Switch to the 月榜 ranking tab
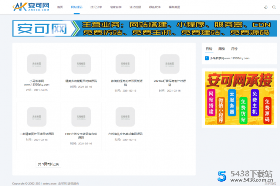The image size is (280, 186). tap(234, 49)
